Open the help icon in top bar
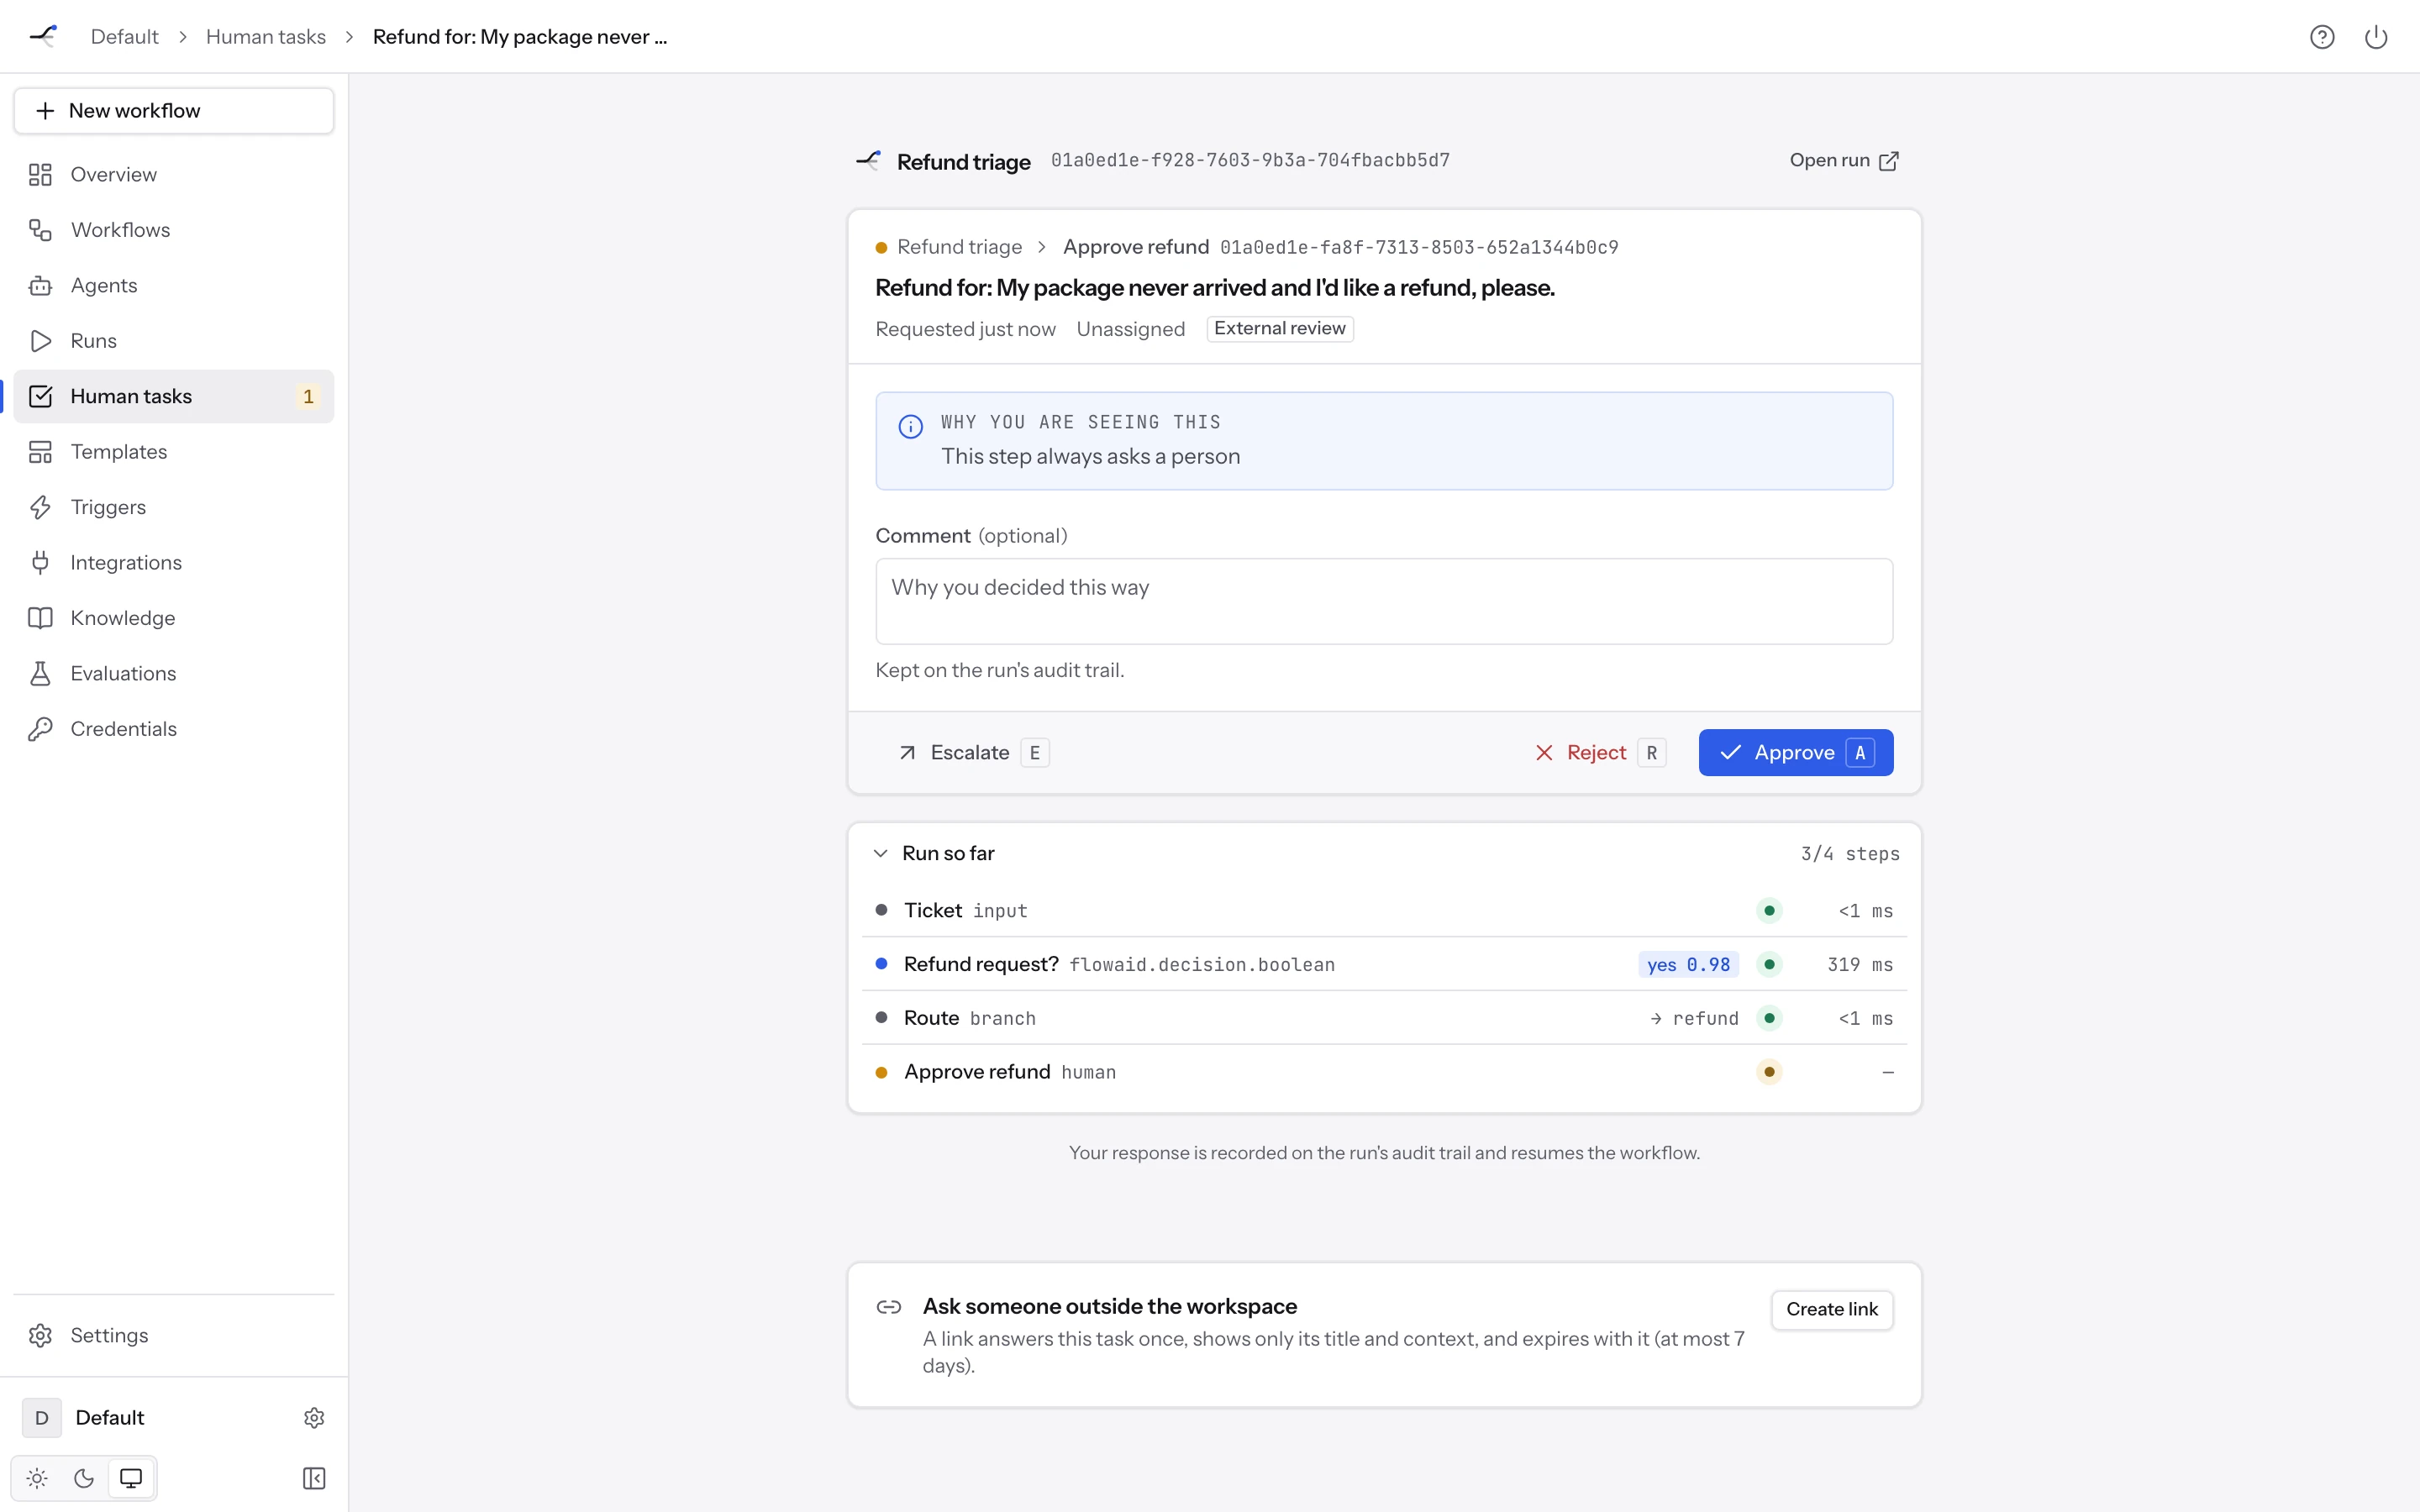The width and height of the screenshot is (2420, 1512). pos(2321,37)
